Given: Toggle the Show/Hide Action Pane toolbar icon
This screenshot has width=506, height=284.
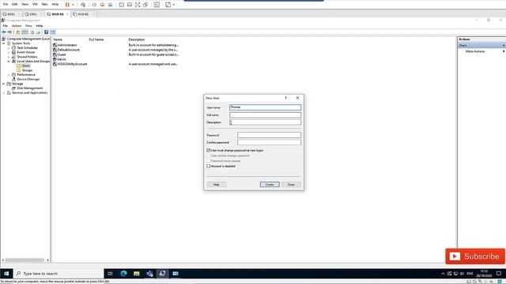Looking at the screenshot, I should coord(53,32).
